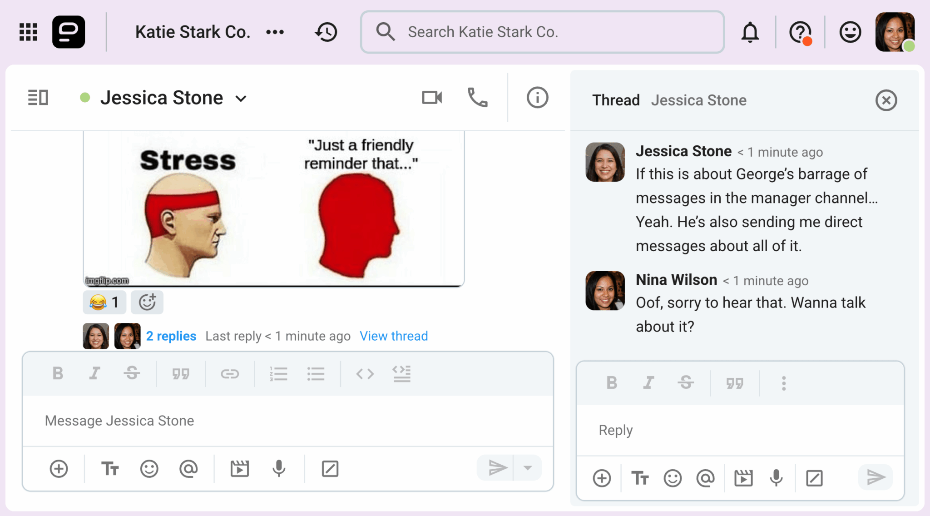The width and height of the screenshot is (930, 516).
Task: Open the Stress meme image
Action: 274,209
